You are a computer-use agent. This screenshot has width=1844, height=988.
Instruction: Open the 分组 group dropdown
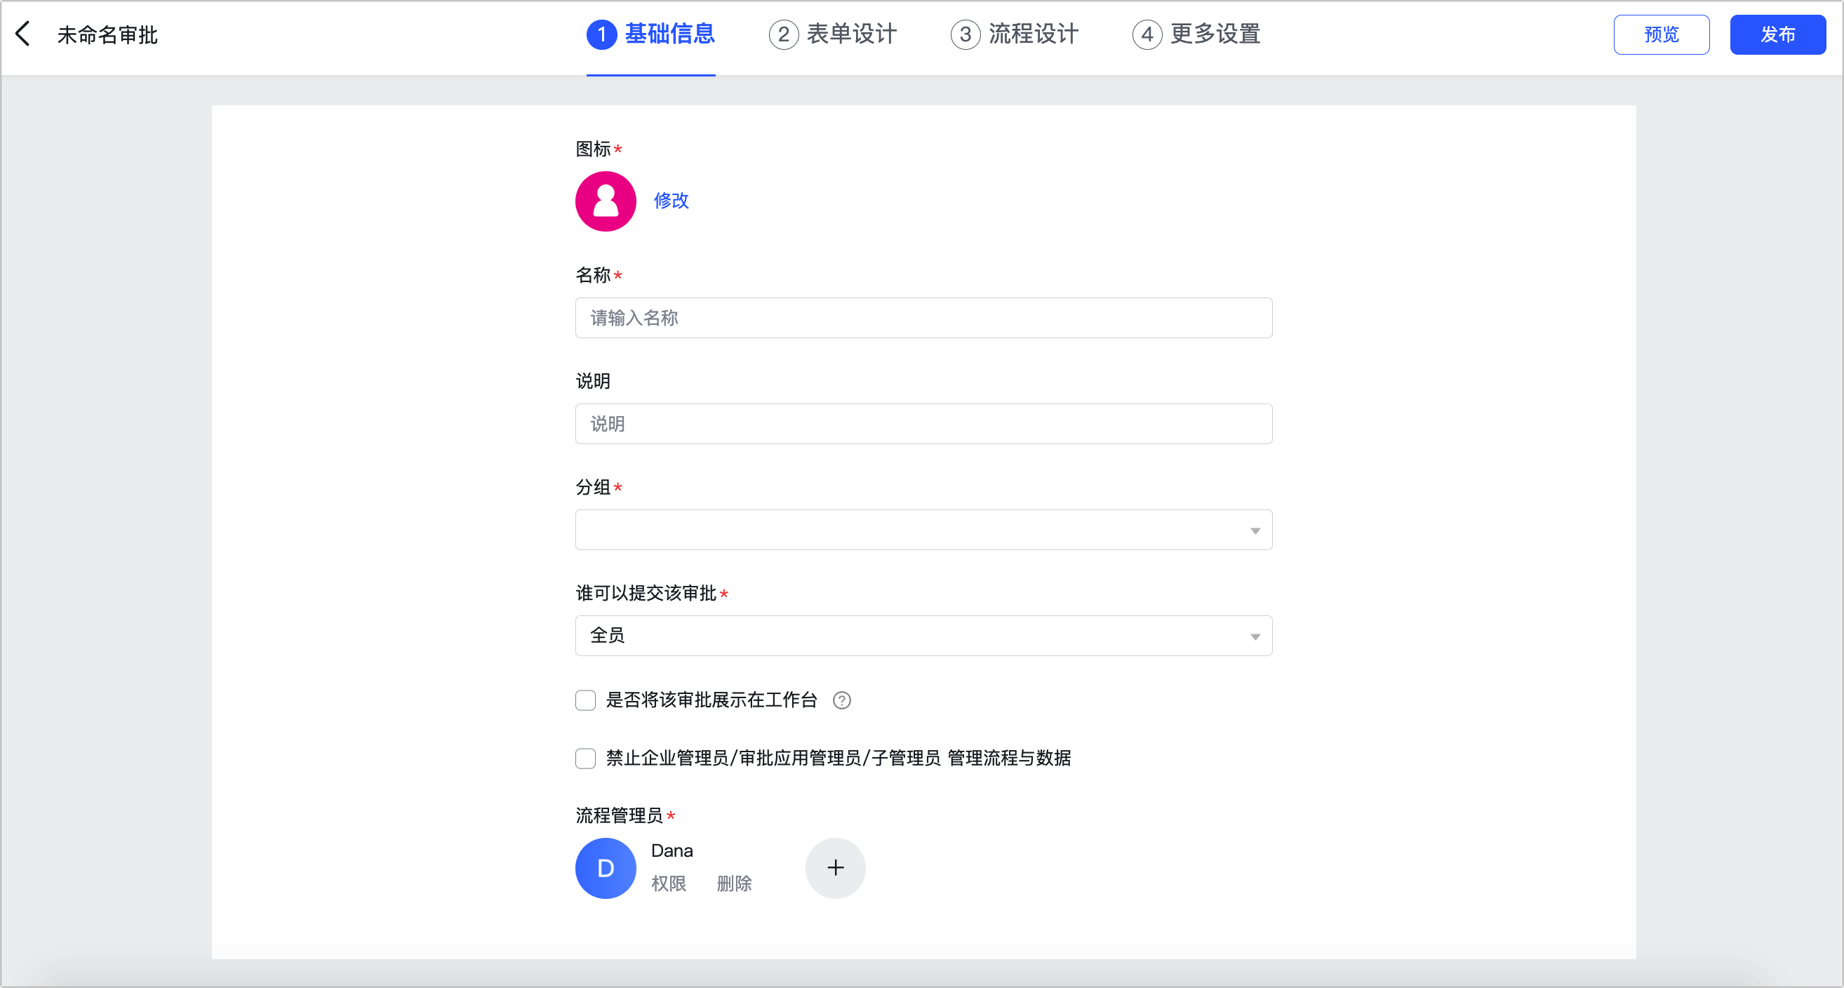point(923,530)
